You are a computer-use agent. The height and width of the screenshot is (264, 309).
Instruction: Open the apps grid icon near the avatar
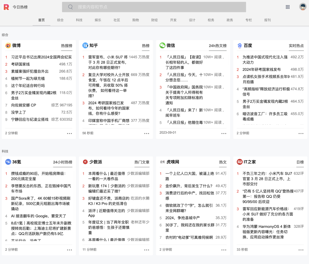coord(288,7)
